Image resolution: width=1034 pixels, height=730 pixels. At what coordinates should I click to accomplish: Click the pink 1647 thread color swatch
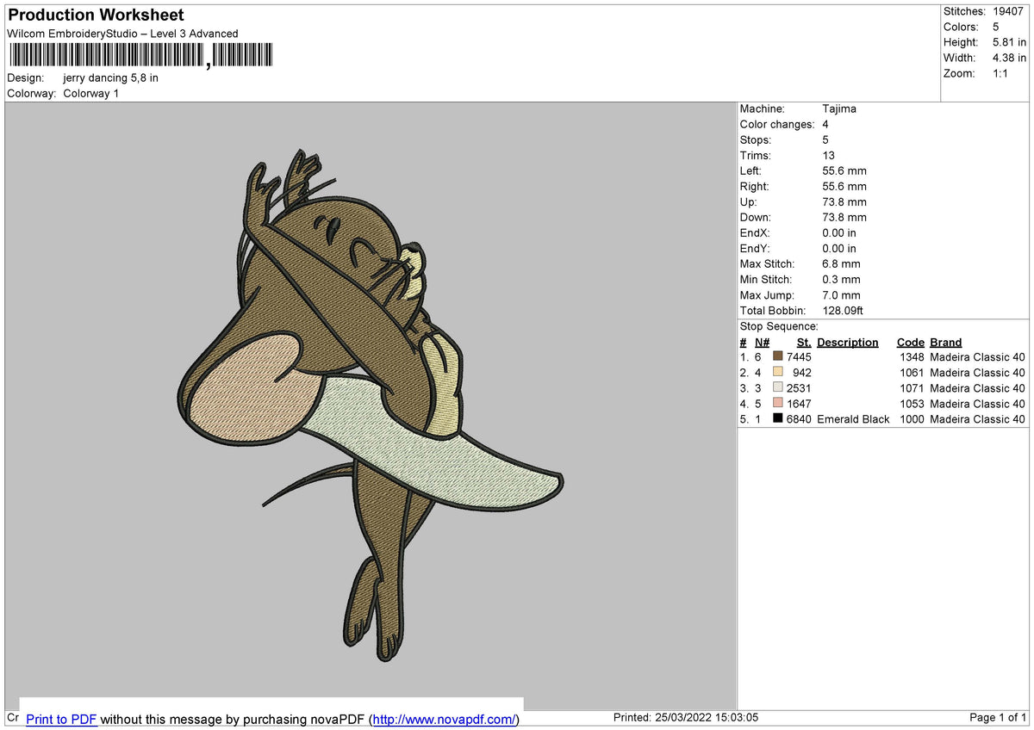click(778, 404)
